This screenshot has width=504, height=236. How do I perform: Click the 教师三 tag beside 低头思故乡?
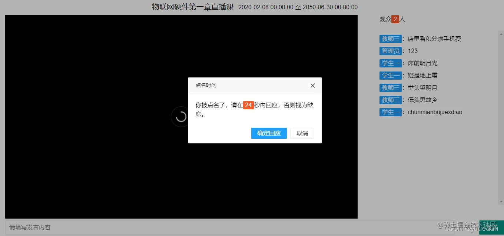pos(391,100)
